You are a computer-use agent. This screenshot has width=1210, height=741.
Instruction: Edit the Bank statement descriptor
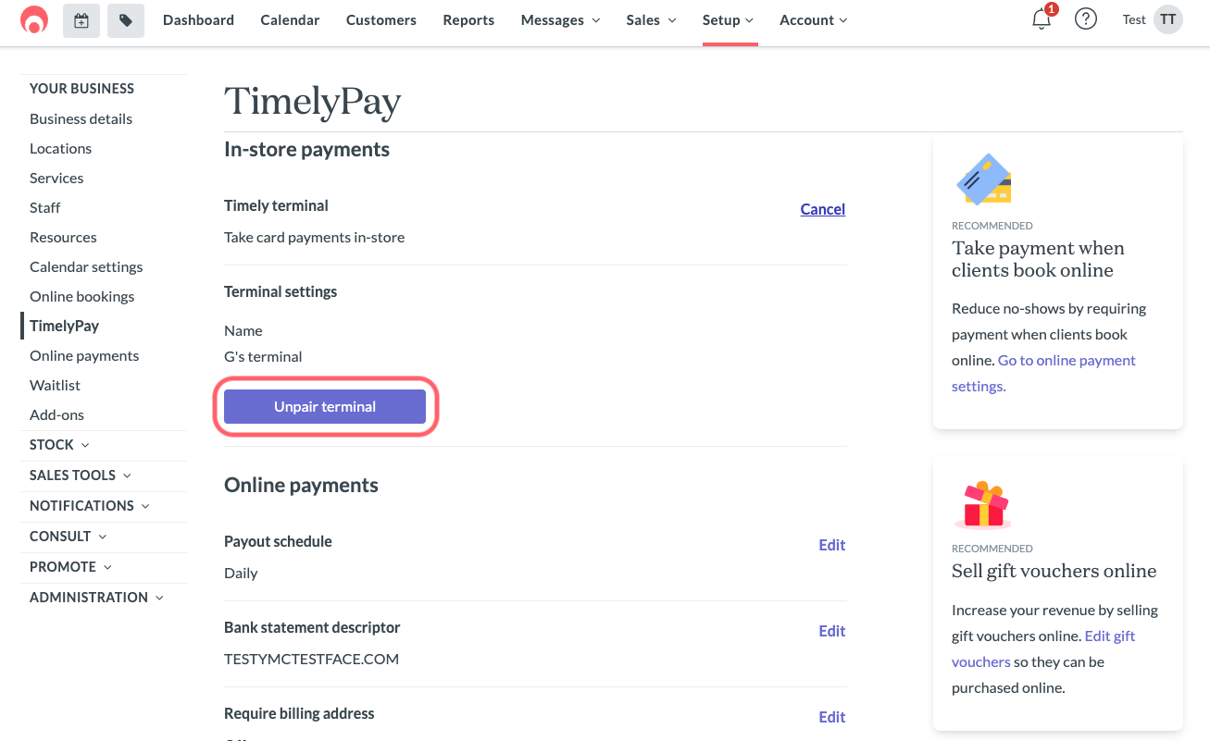(831, 631)
